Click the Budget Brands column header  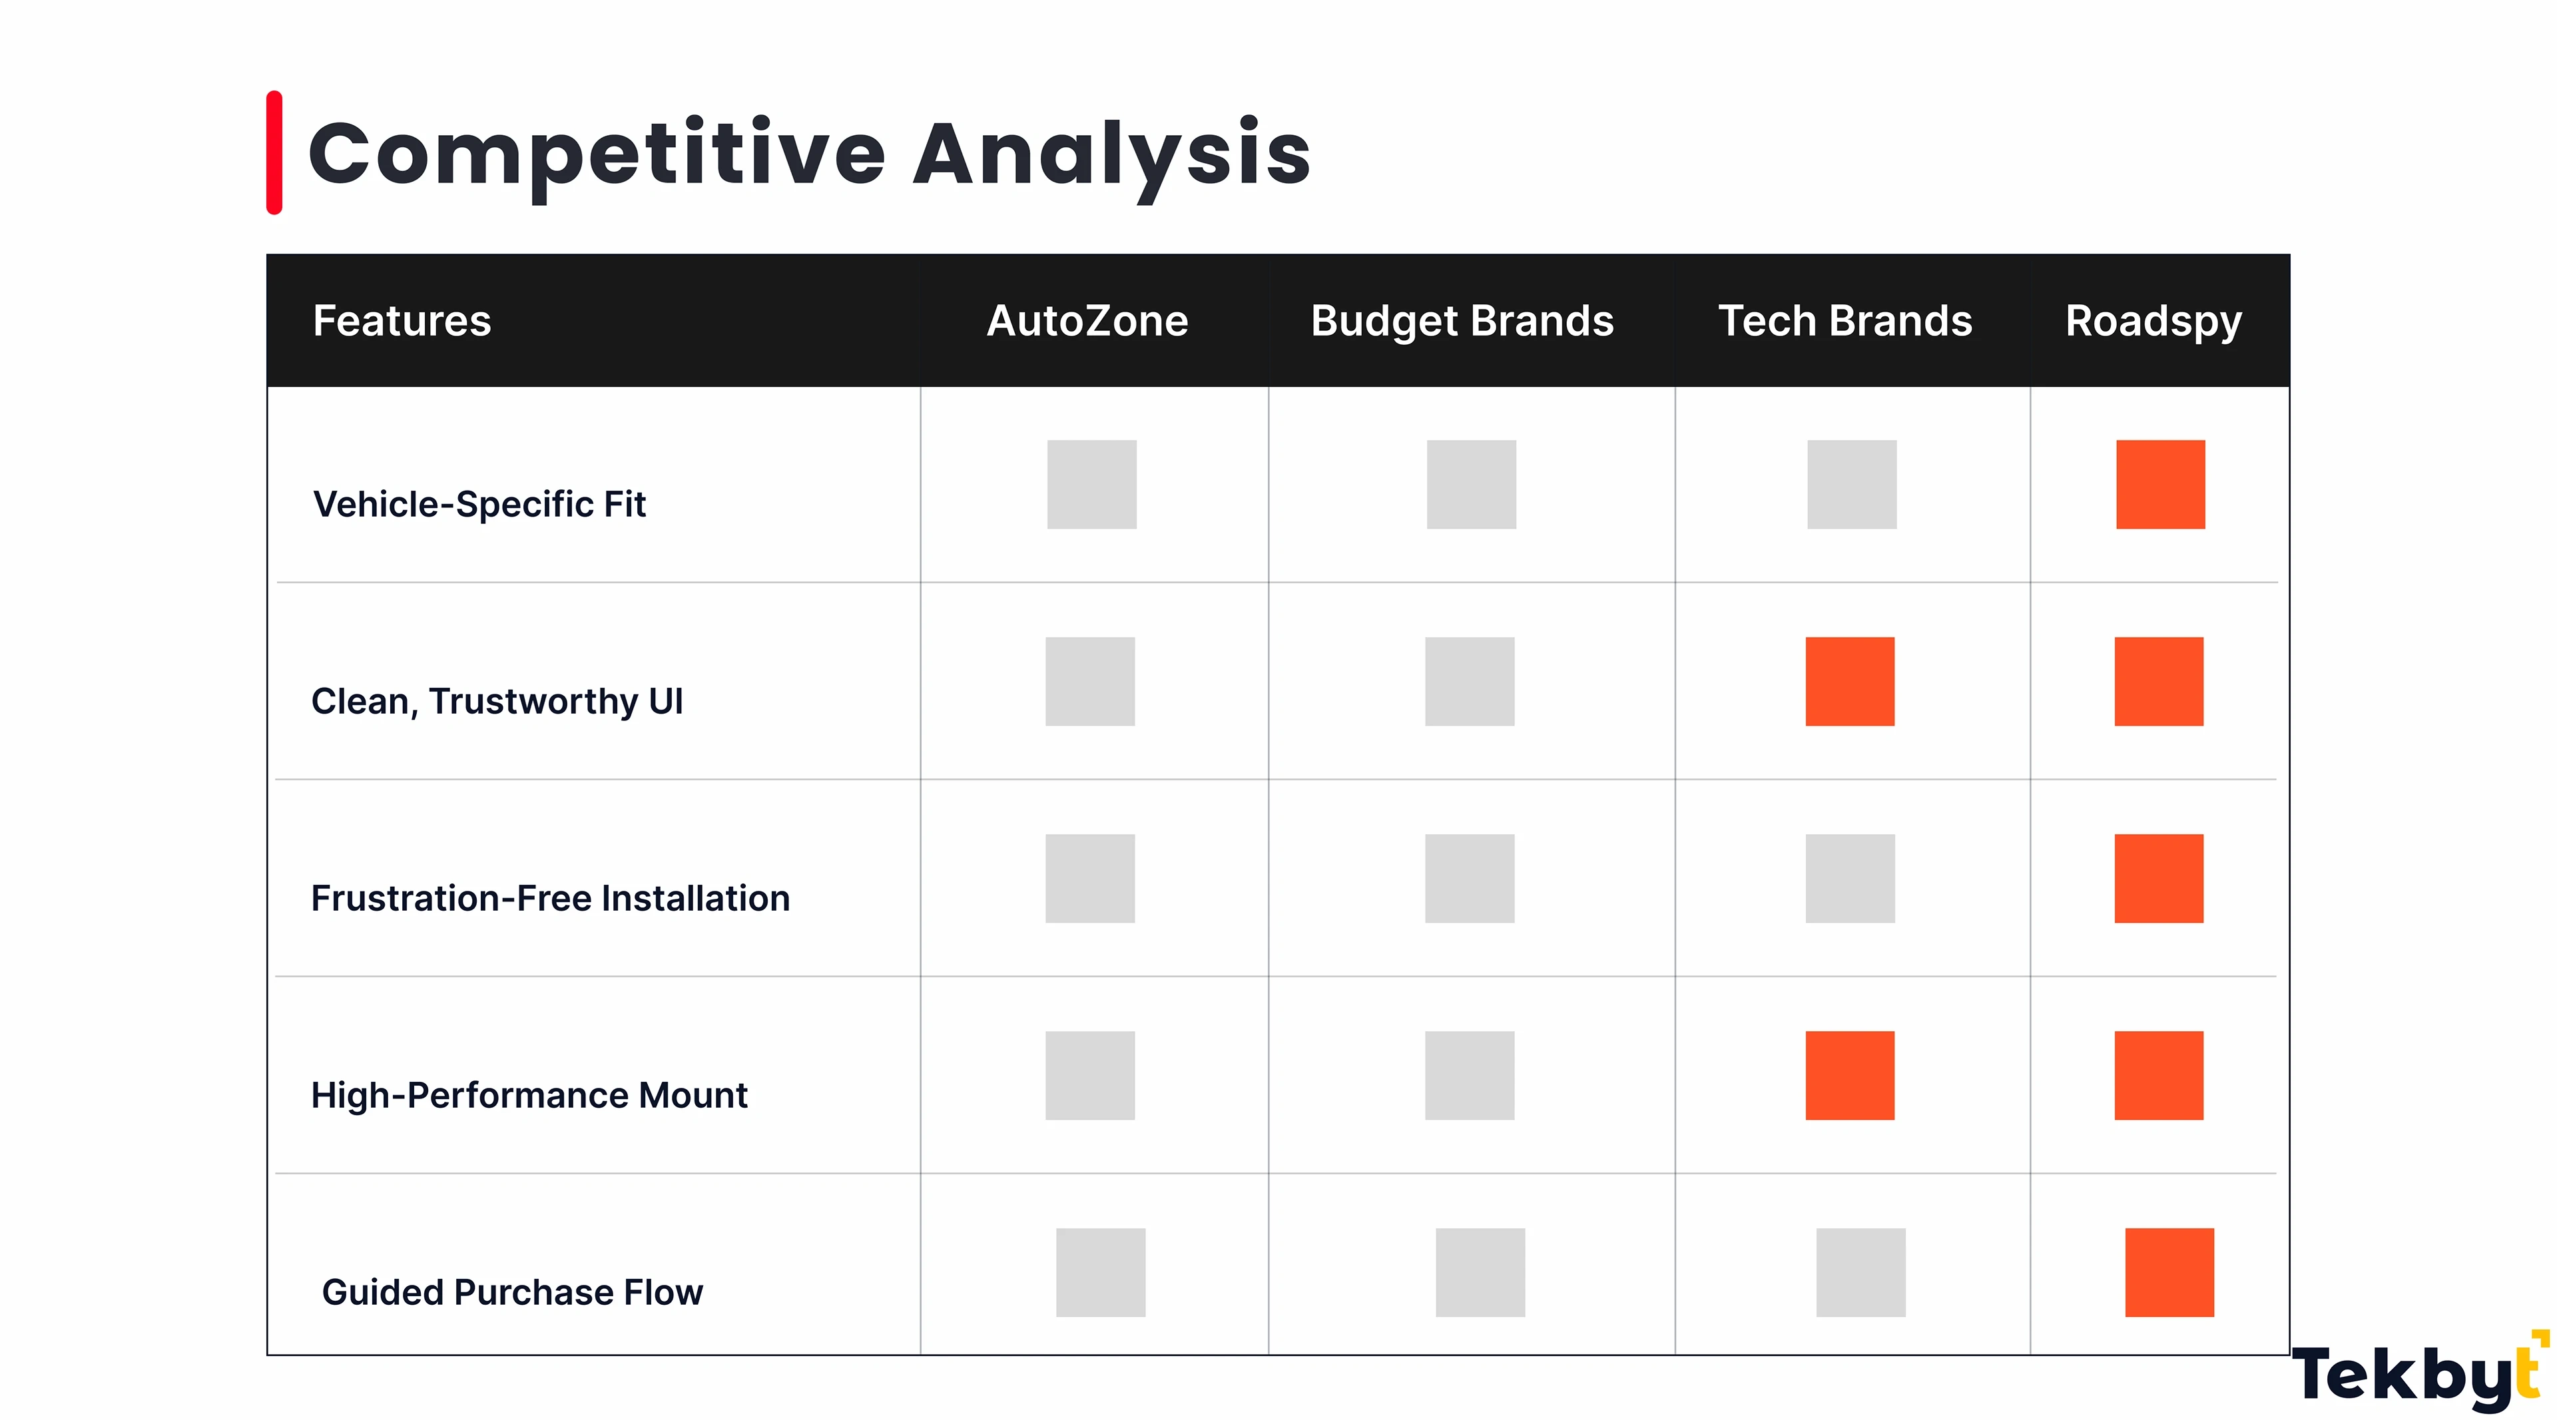[x=1461, y=320]
